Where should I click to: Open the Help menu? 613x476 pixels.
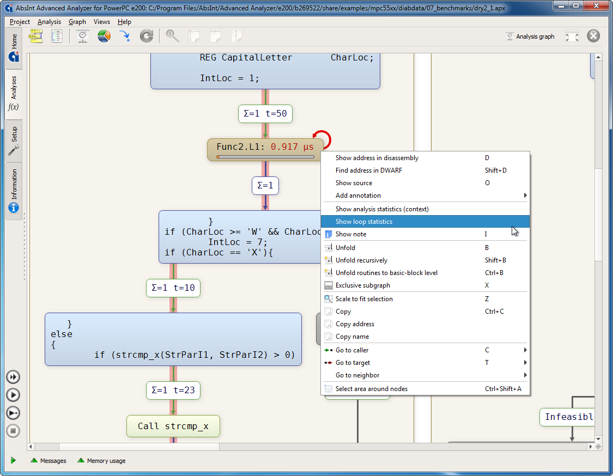pyautogui.click(x=124, y=22)
